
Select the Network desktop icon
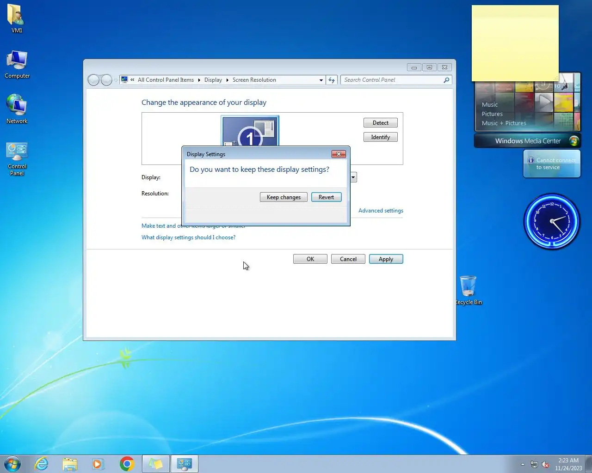tap(17, 109)
